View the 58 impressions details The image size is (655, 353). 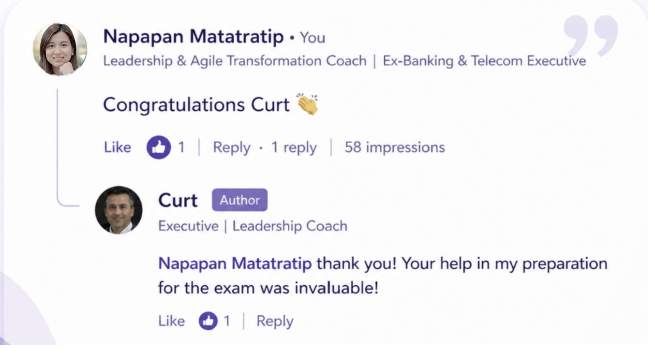394,147
